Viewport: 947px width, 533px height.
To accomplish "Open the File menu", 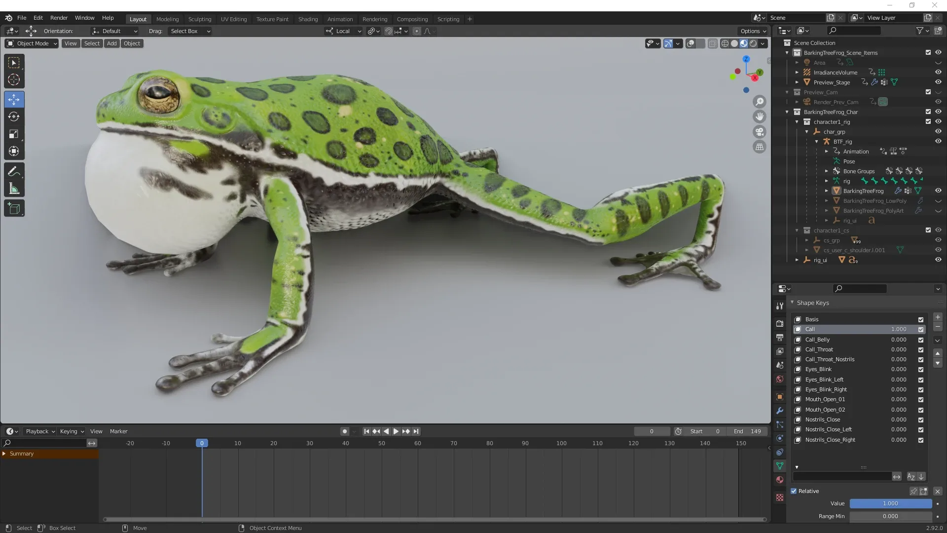I will tap(22, 18).
